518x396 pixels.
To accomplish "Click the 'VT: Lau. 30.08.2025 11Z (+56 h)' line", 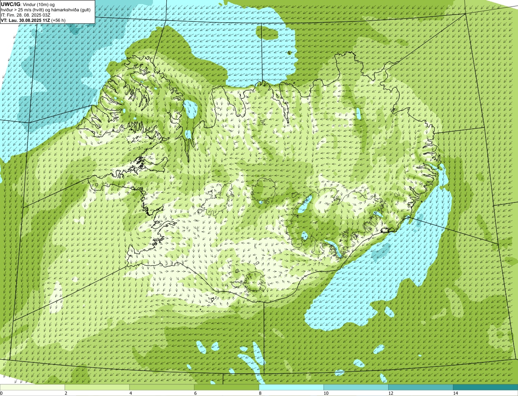I will [x=33, y=20].
